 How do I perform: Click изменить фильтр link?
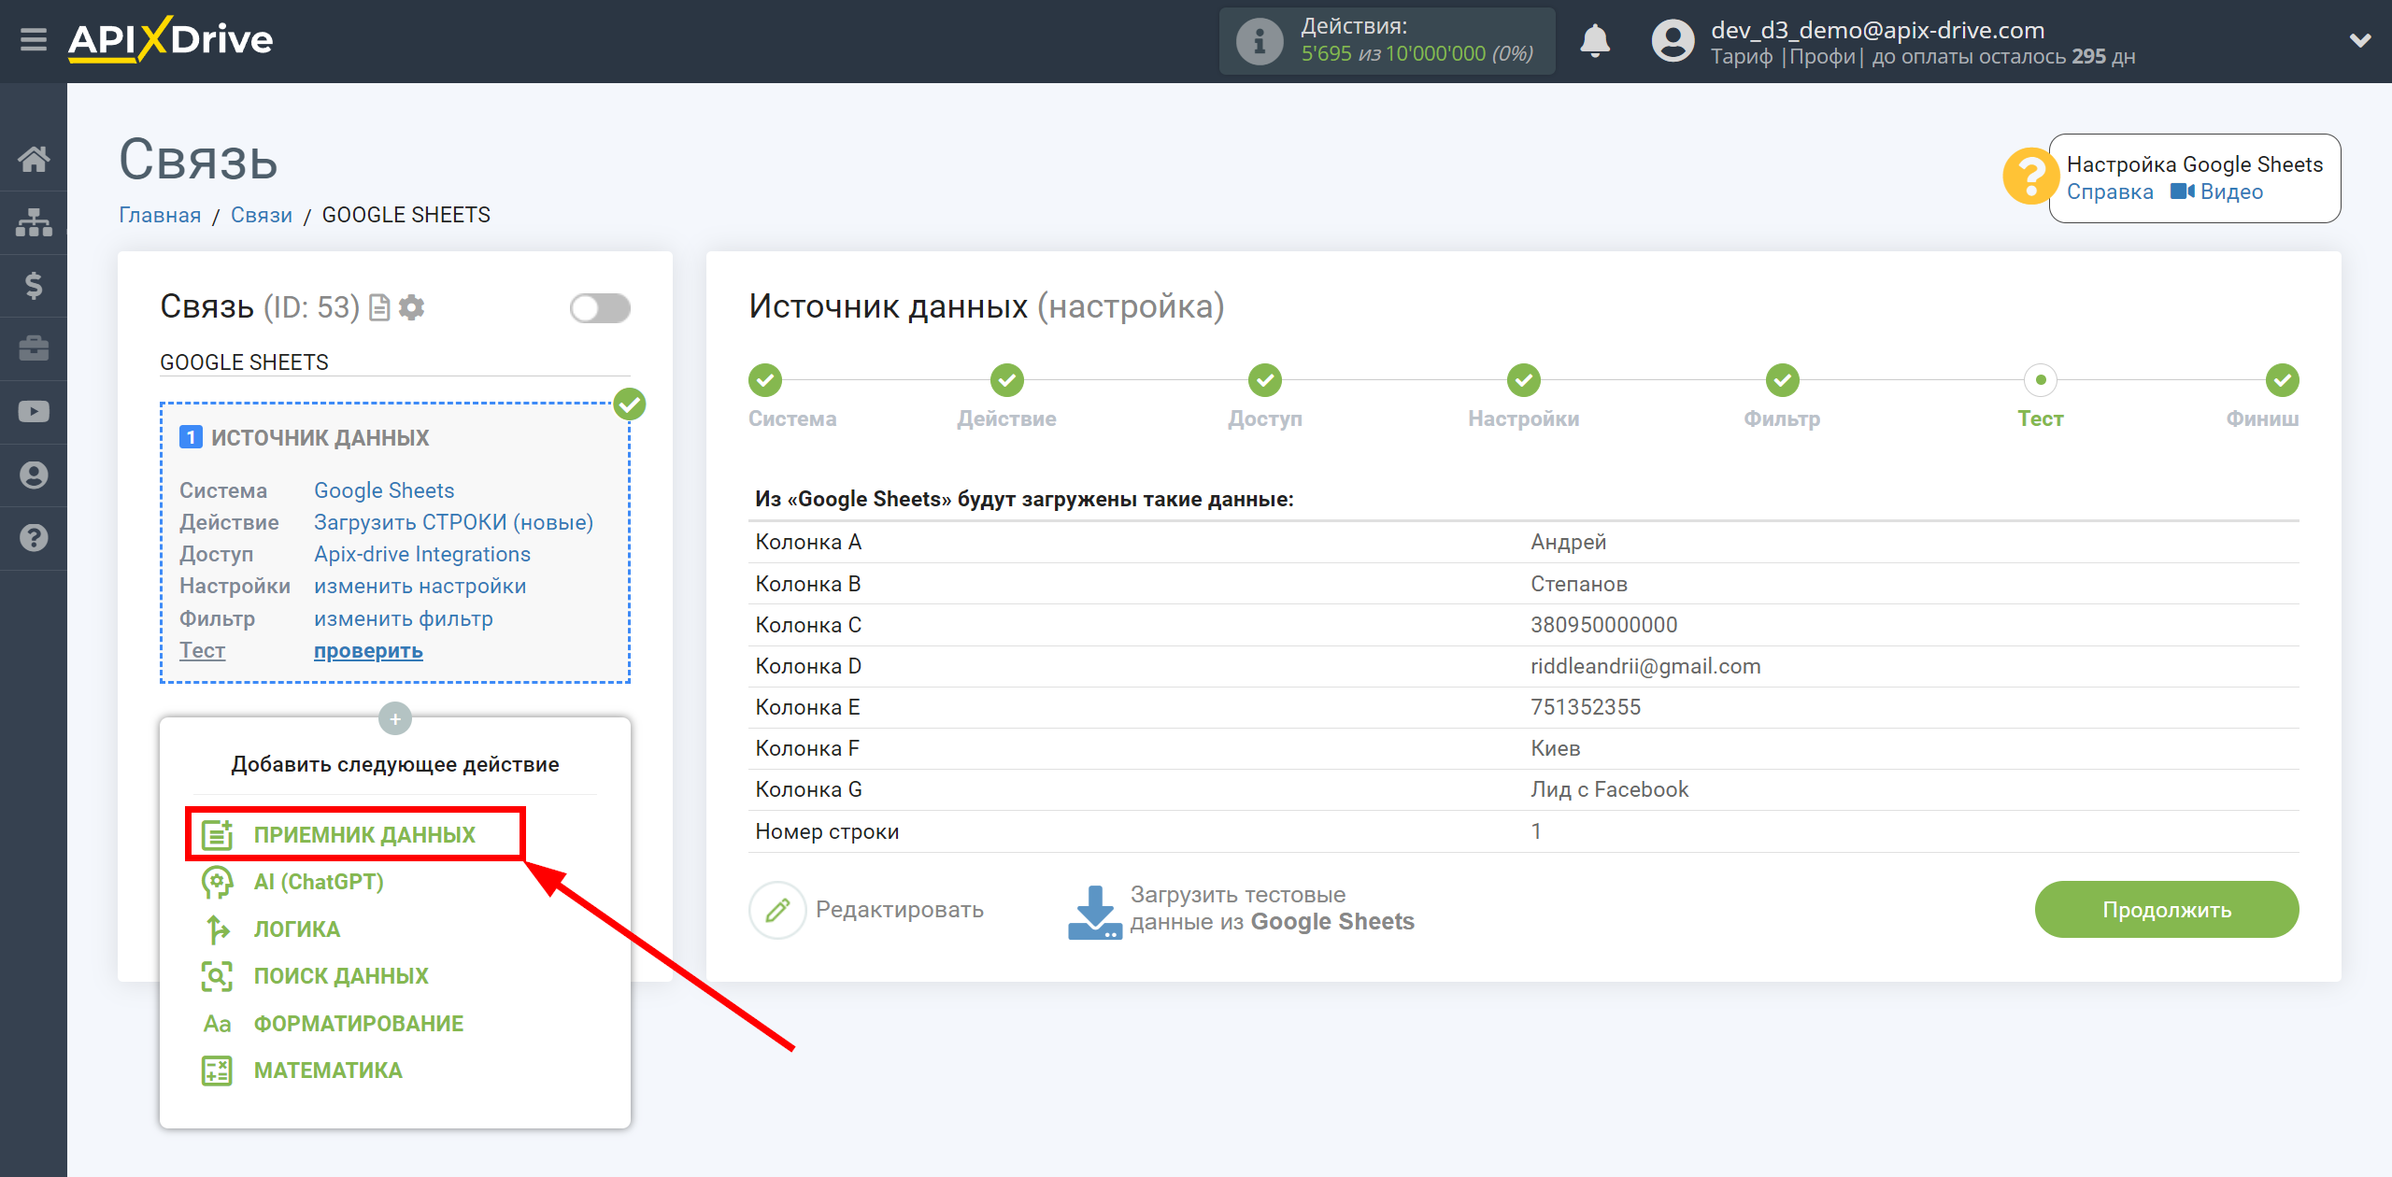click(x=404, y=618)
